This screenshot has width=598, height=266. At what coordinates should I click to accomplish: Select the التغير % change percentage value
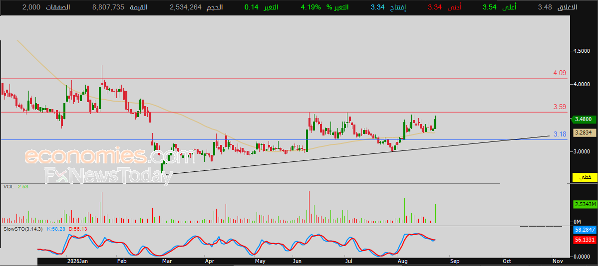(x=310, y=7)
